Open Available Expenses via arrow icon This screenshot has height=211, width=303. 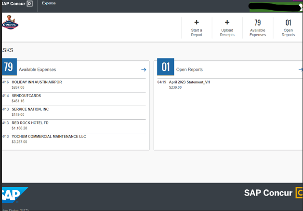[144, 70]
